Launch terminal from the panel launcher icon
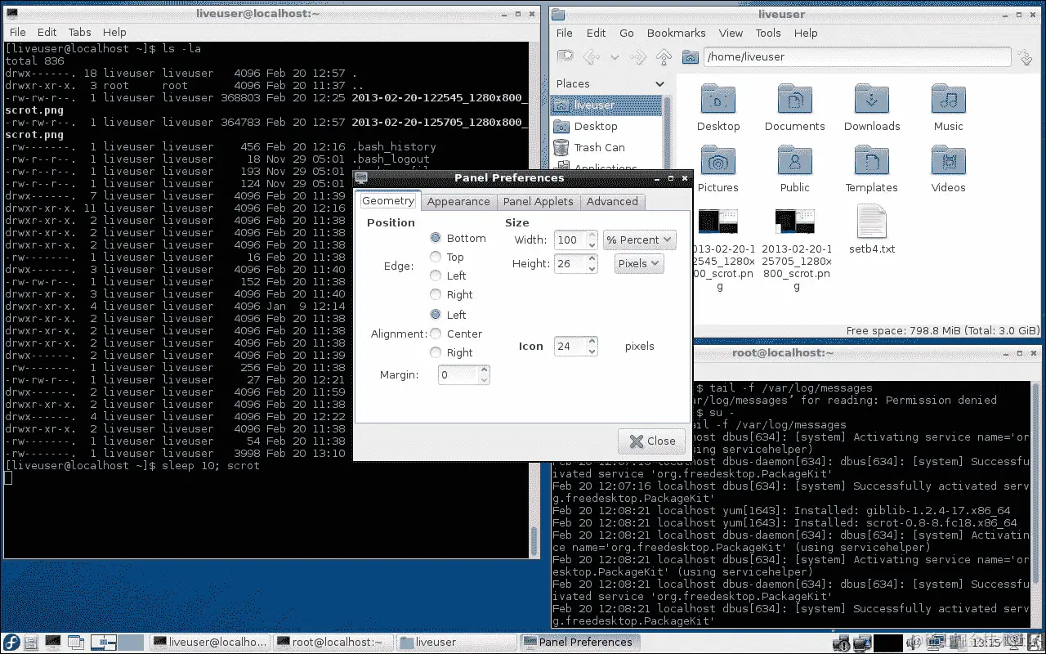 (x=53, y=643)
